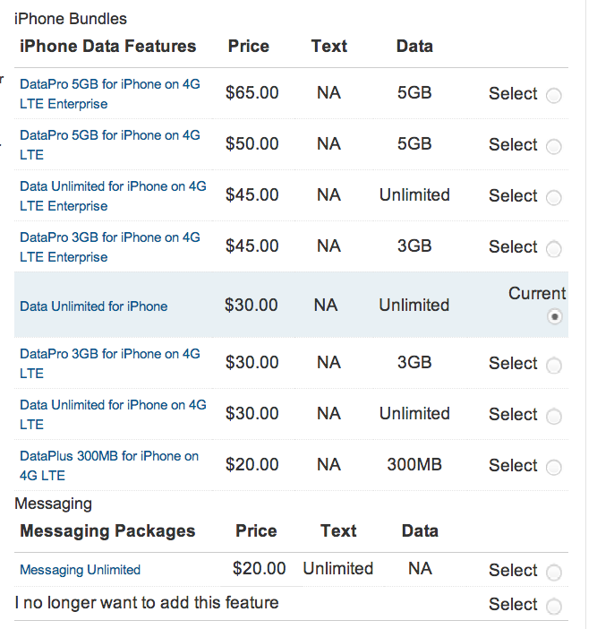Click the highlighted Data Unlimited for iPhone row
597x629 pixels.
click(291, 305)
